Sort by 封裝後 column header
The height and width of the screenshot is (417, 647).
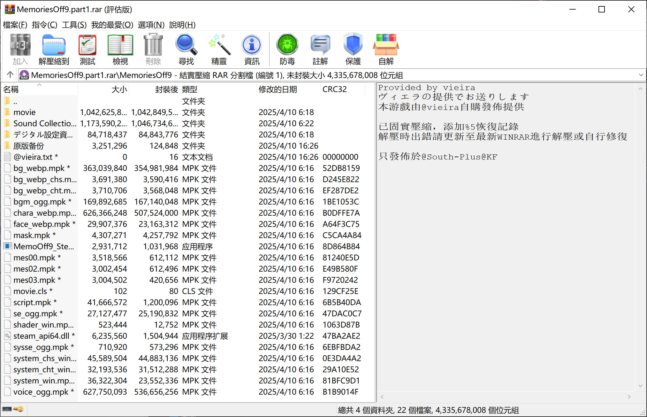155,89
